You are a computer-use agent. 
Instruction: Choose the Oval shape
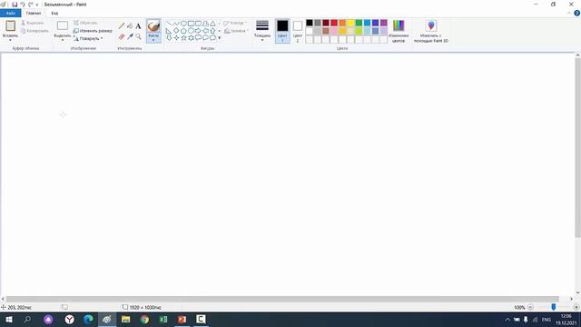click(183, 24)
